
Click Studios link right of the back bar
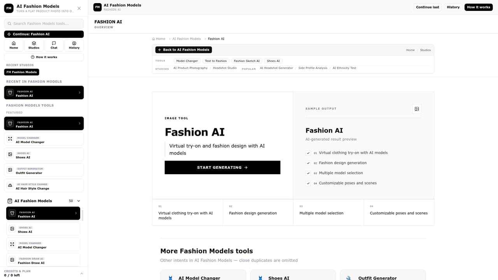point(425,50)
